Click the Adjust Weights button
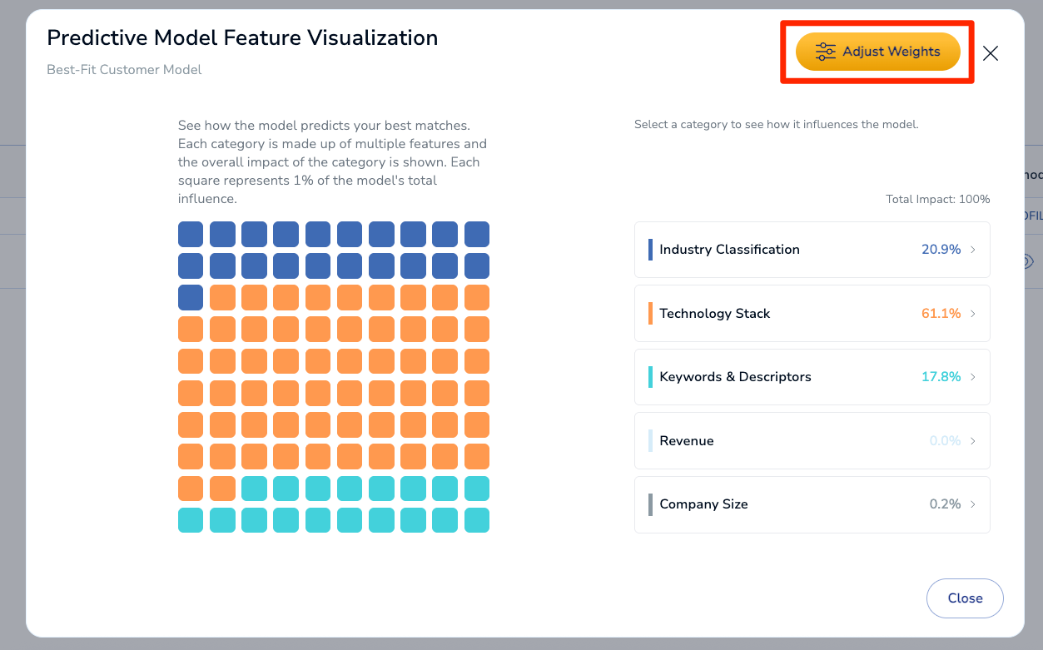Screen dimensions: 1043x650 pos(878,52)
